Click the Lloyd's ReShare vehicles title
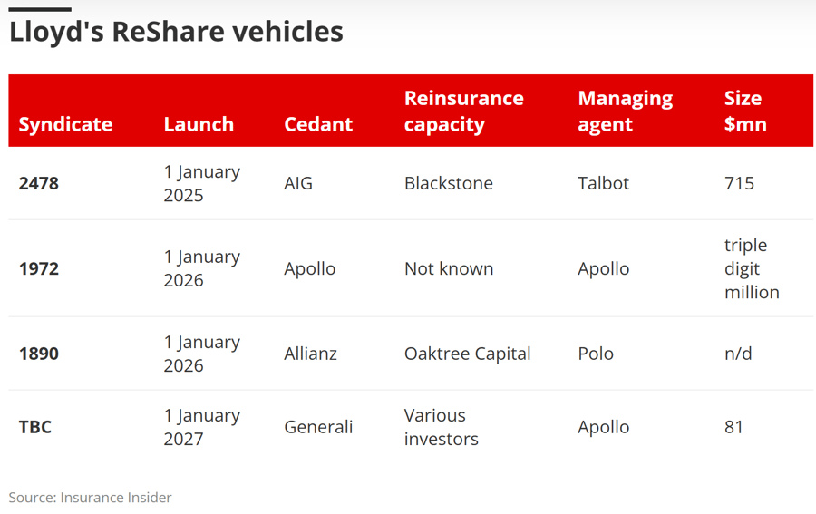 point(176,31)
